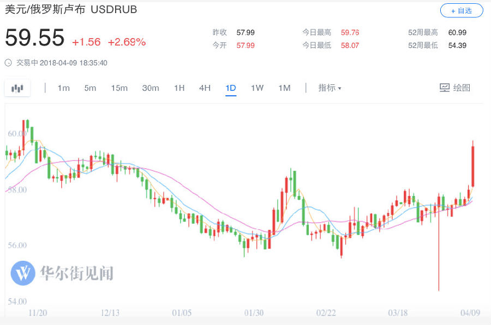
Task: Switch chart to 5m interval
Action: tap(90, 88)
